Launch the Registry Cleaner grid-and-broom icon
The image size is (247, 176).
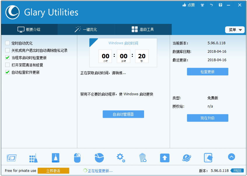pos(34,158)
